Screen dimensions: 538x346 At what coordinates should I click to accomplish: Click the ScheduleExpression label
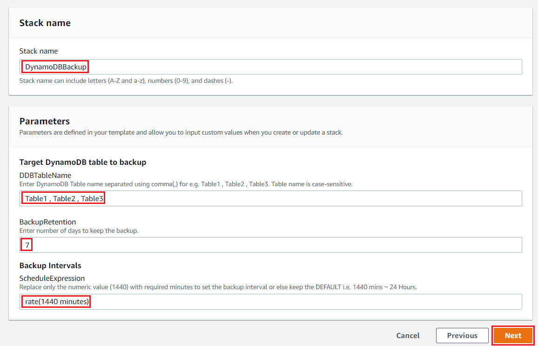(x=52, y=278)
